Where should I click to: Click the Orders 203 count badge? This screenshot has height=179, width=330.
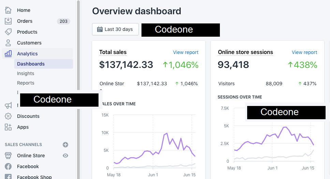[63, 21]
